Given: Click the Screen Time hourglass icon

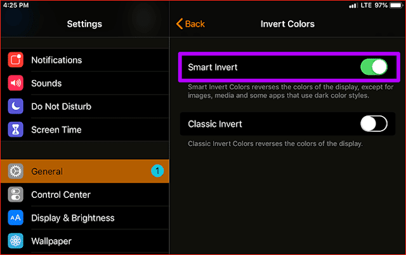Looking at the screenshot, I should coord(16,130).
